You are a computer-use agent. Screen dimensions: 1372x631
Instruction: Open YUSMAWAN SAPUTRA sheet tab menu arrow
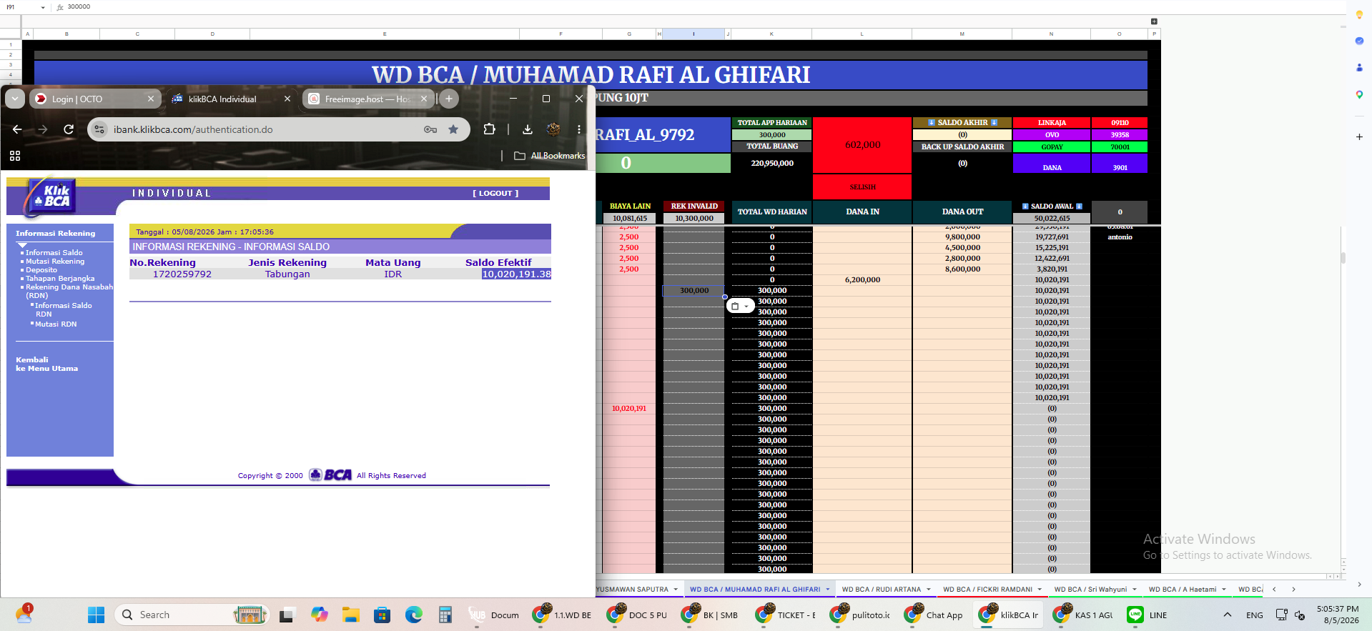[676, 590]
